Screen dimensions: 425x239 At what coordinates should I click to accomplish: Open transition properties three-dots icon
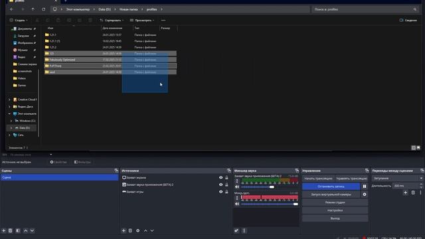click(420, 193)
